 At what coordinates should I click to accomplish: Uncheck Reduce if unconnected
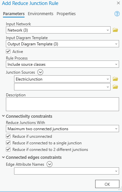8,136
